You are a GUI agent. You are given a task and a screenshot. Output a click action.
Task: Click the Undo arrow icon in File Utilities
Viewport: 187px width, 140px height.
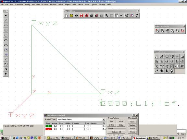[x=122, y=15]
